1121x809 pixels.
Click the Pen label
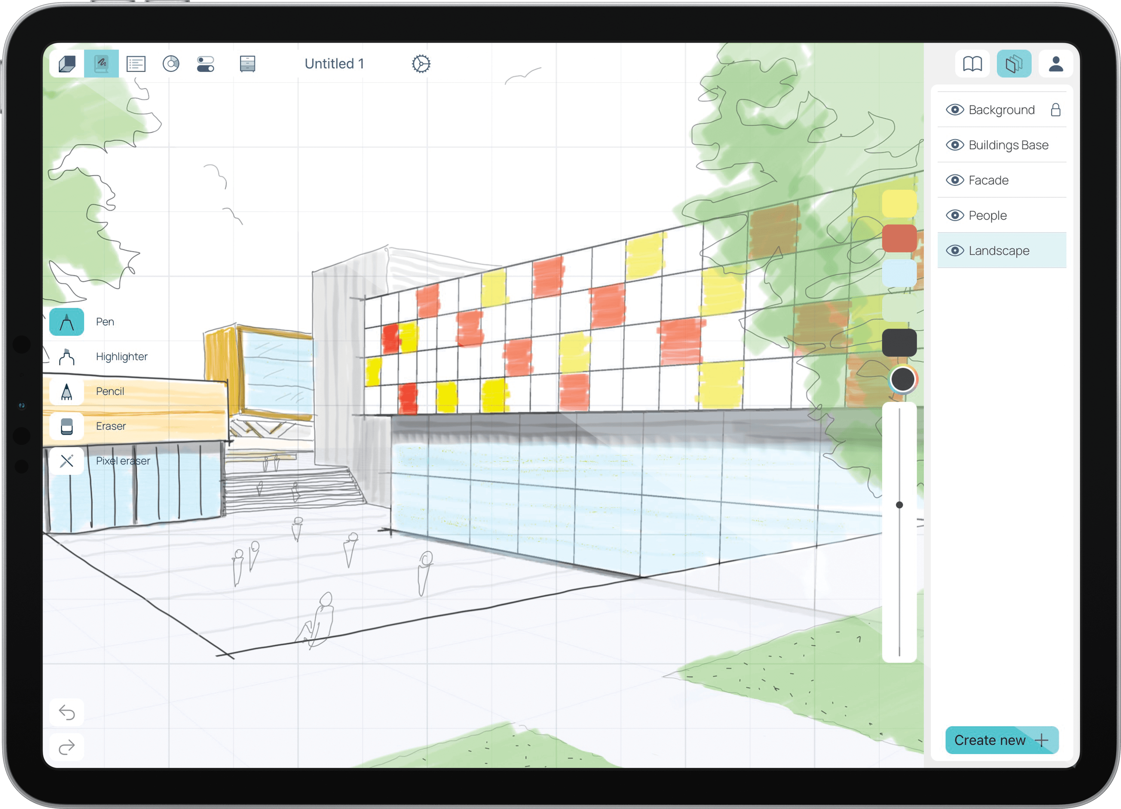(105, 322)
